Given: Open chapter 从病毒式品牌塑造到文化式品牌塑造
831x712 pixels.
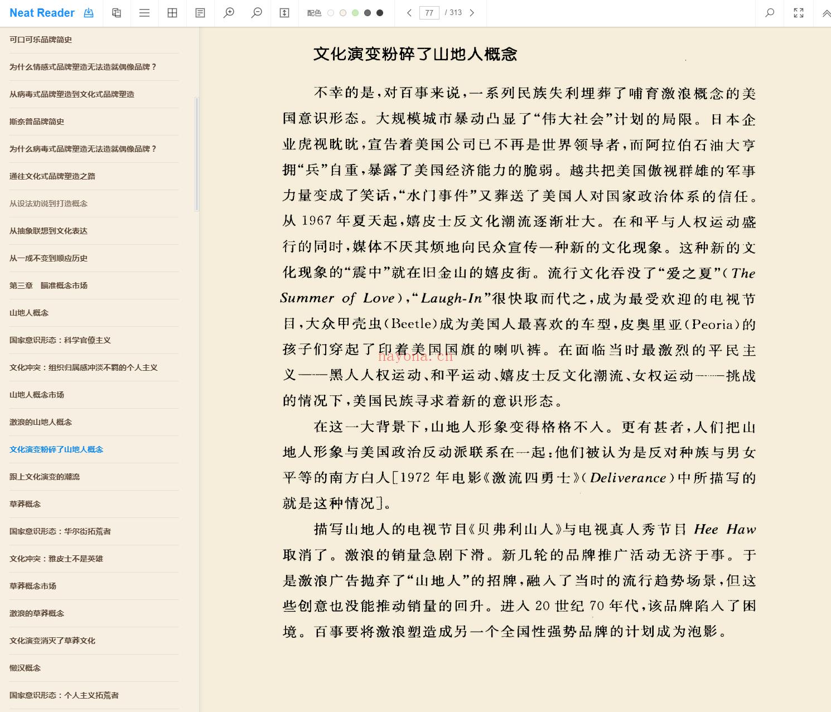Looking at the screenshot, I should pos(72,94).
